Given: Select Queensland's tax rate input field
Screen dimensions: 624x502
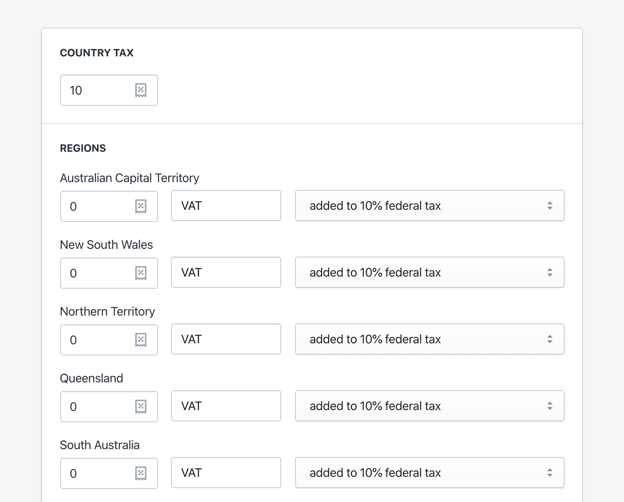Looking at the screenshot, I should 100,407.
